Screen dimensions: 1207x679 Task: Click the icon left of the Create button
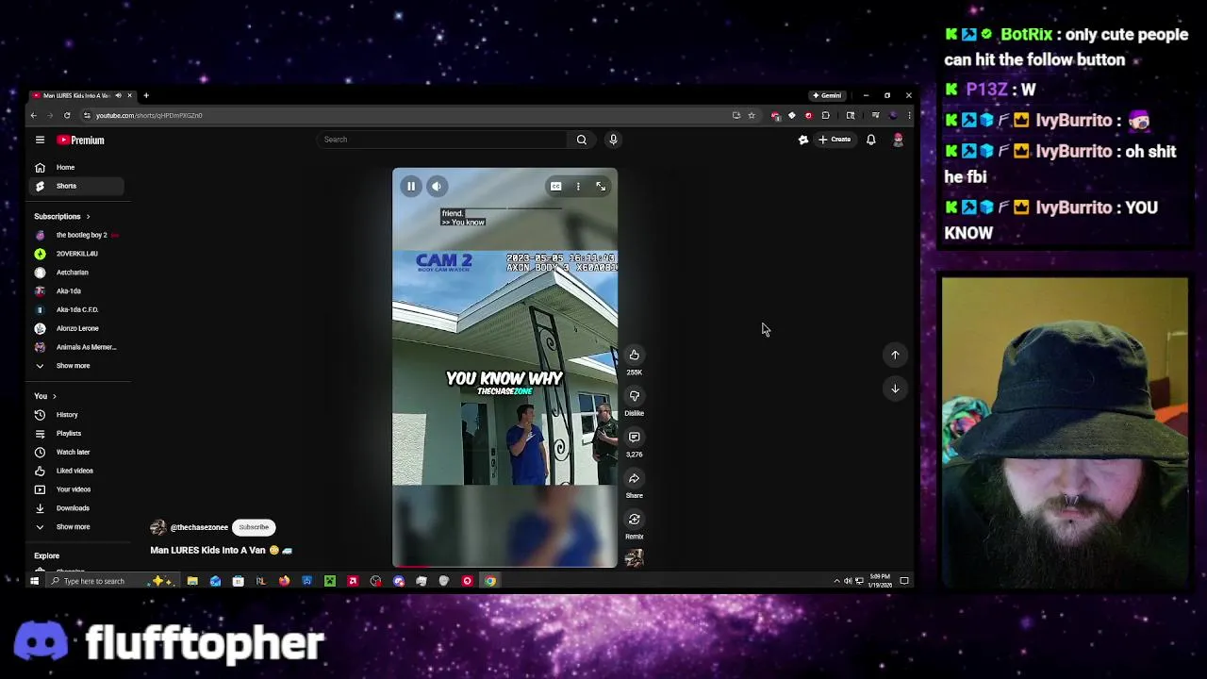(803, 140)
